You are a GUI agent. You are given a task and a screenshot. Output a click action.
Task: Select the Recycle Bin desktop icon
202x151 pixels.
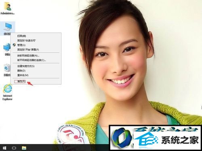click(x=7, y=70)
